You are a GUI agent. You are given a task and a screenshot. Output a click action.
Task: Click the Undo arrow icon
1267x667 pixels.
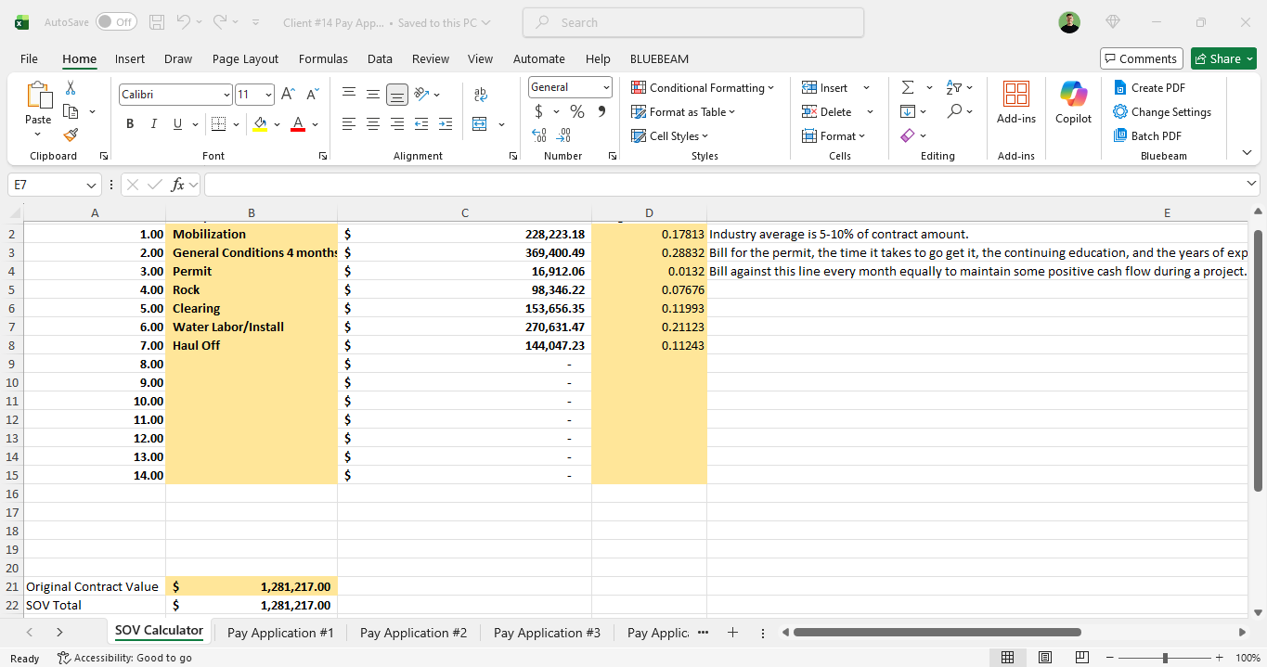(184, 22)
